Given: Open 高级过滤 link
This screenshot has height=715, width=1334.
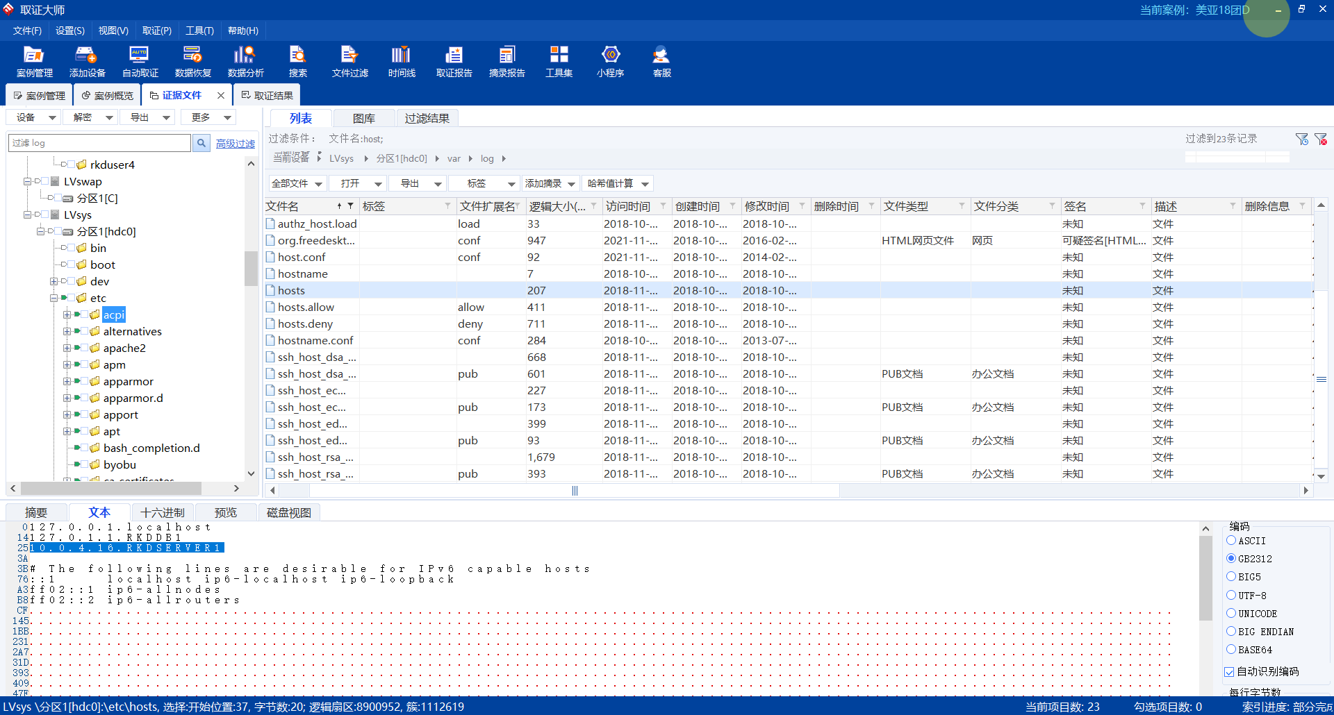Looking at the screenshot, I should pyautogui.click(x=235, y=143).
